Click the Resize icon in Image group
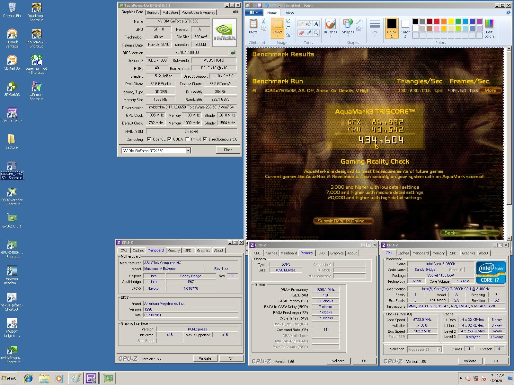The width and height of the screenshot is (514, 385). 288,28
